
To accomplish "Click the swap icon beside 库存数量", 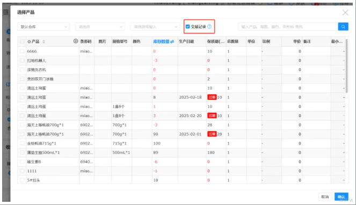I will pos(172,41).
